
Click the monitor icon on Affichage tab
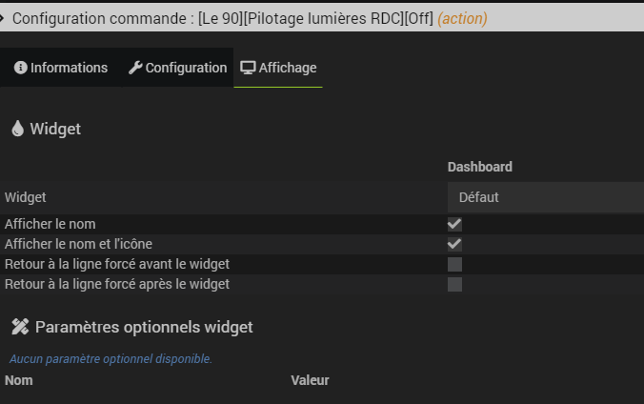tap(248, 68)
